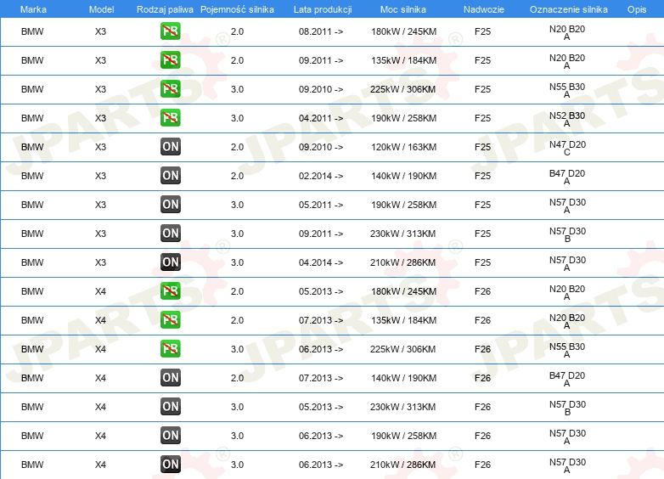
Task: Click petrol icon in X4 306KM row
Action: (x=170, y=349)
